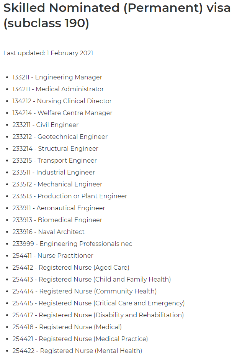
Task: Select the Last updated 1 February 2021 text
Action: (48, 53)
